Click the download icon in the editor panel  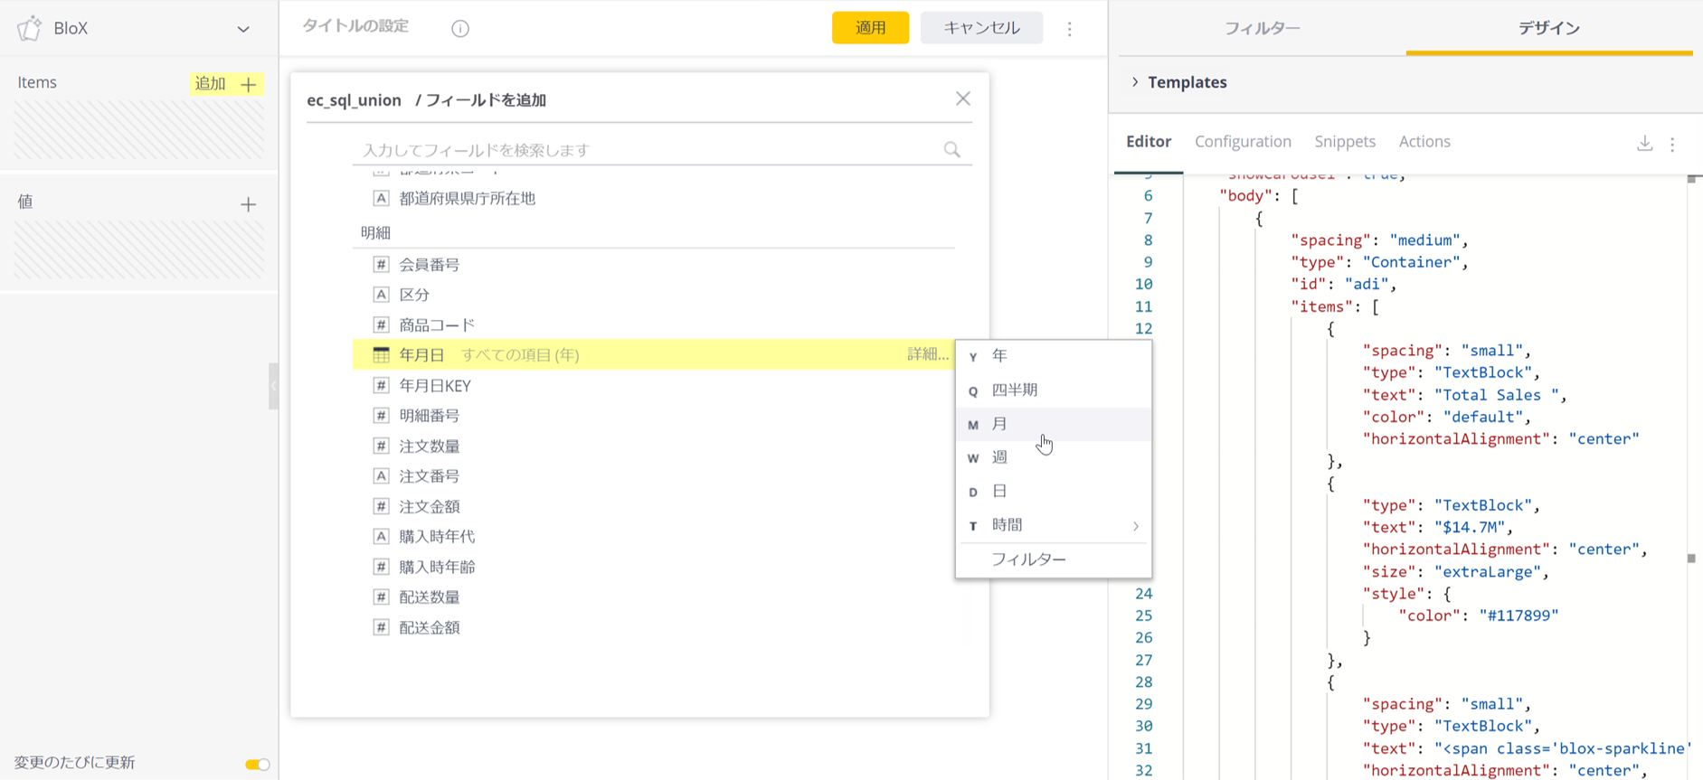click(1644, 144)
